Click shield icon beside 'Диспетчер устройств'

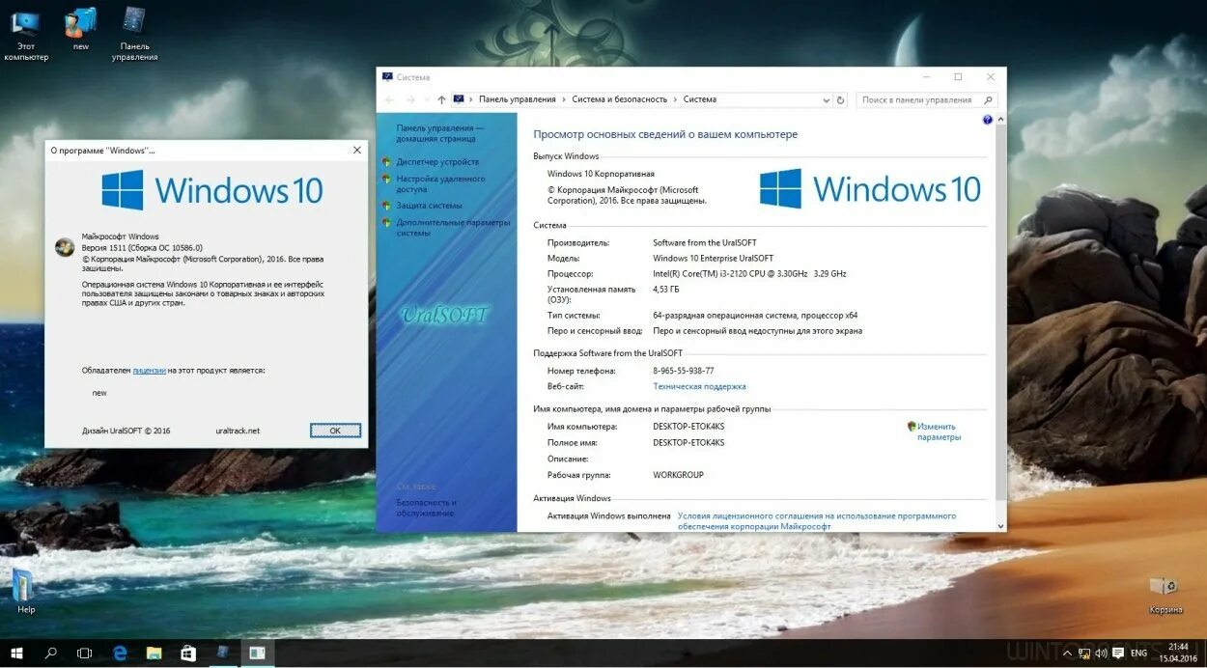click(x=387, y=162)
